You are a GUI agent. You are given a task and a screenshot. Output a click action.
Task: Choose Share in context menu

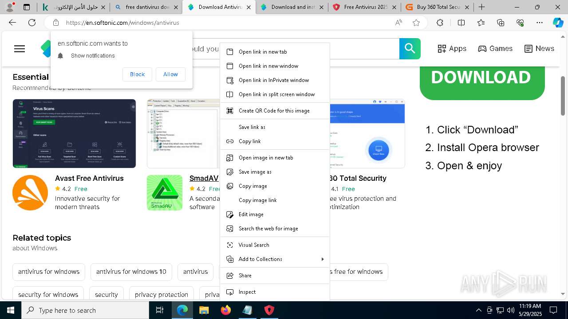[275, 276]
